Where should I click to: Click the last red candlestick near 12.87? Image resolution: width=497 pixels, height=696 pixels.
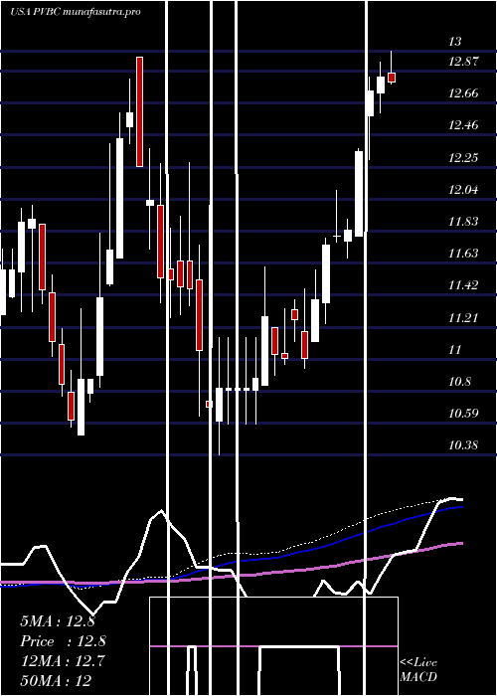(x=392, y=78)
